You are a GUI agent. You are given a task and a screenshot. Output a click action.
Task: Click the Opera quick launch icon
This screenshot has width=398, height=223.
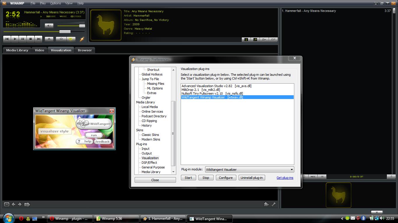(21, 219)
